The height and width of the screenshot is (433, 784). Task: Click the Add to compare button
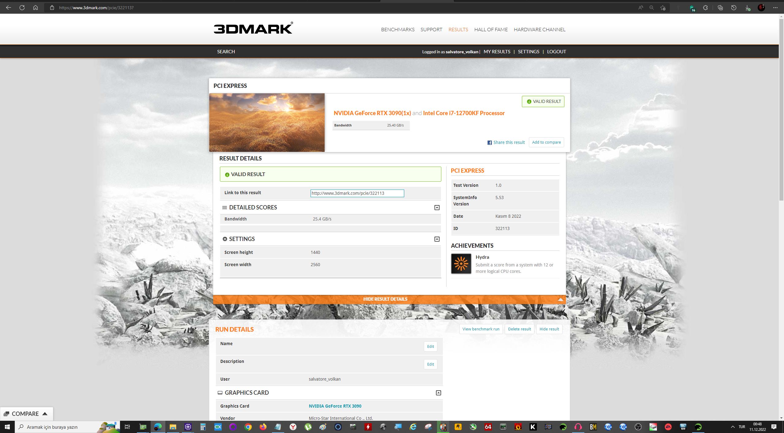pyautogui.click(x=546, y=142)
